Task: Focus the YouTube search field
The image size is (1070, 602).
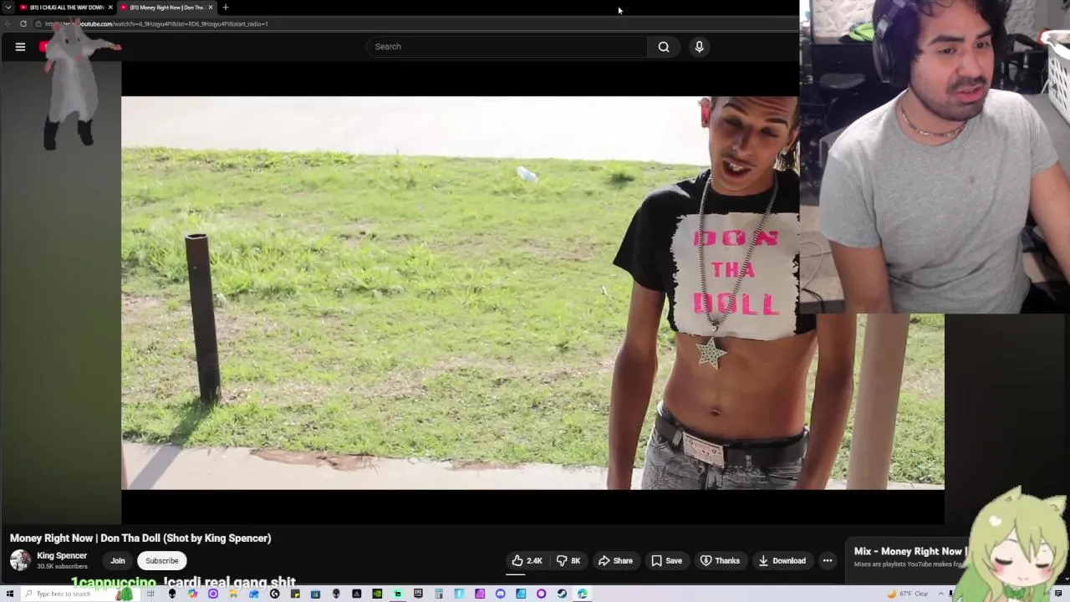Action: point(507,47)
